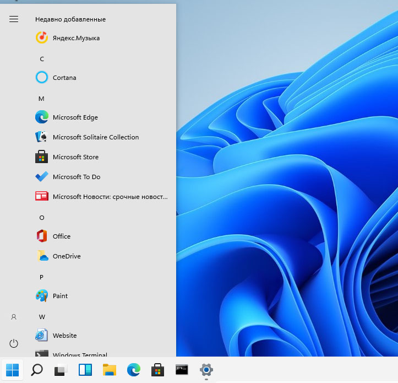
Task: Click the "Microsoft To Do" label
Action: click(77, 177)
